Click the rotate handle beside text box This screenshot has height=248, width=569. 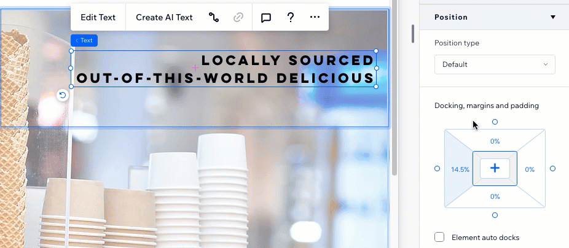pyautogui.click(x=62, y=95)
